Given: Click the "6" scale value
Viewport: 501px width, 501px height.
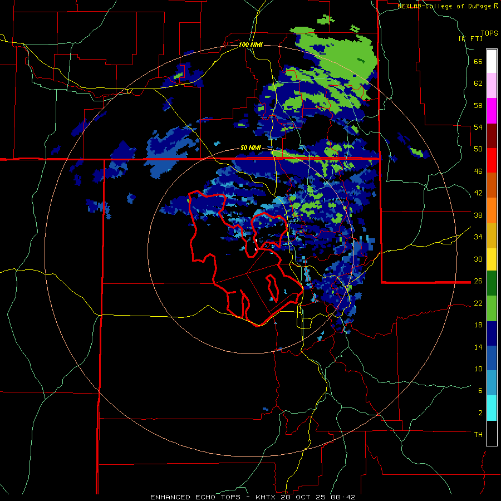Looking at the screenshot, I should pyautogui.click(x=480, y=391).
